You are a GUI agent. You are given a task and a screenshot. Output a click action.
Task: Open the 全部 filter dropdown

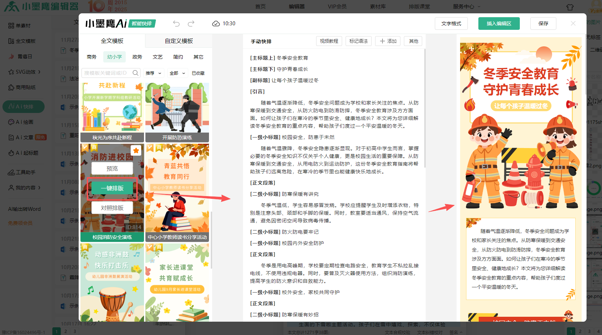pyautogui.click(x=177, y=73)
